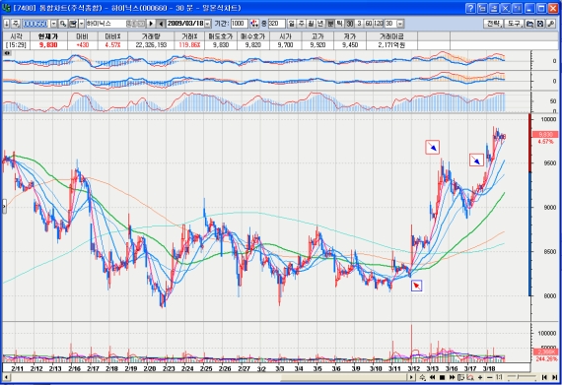Open chart settings wrench icon
The height and width of the screenshot is (385, 562).
(x=551, y=24)
